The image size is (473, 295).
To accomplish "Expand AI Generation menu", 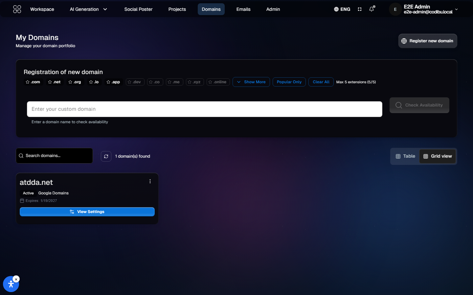I will pyautogui.click(x=88, y=9).
